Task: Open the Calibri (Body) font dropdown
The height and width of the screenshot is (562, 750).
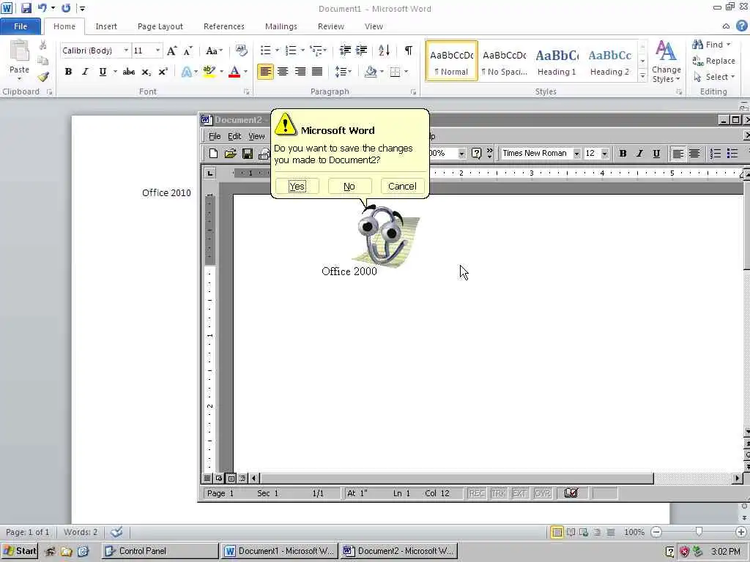Action: point(126,50)
